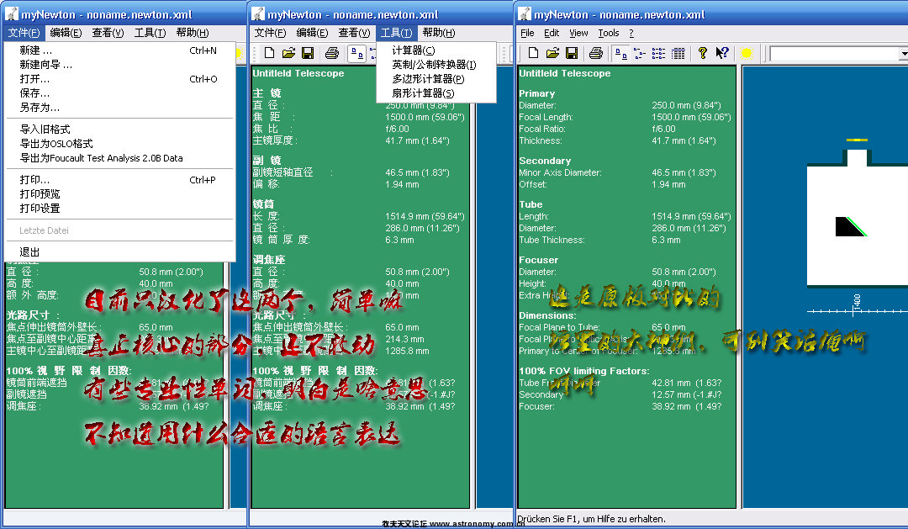Click Untitleld Telescope heading in right window

[x=565, y=73]
